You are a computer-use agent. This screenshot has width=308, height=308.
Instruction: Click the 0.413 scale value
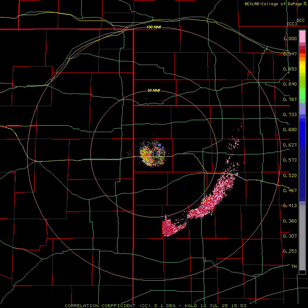click(290, 206)
